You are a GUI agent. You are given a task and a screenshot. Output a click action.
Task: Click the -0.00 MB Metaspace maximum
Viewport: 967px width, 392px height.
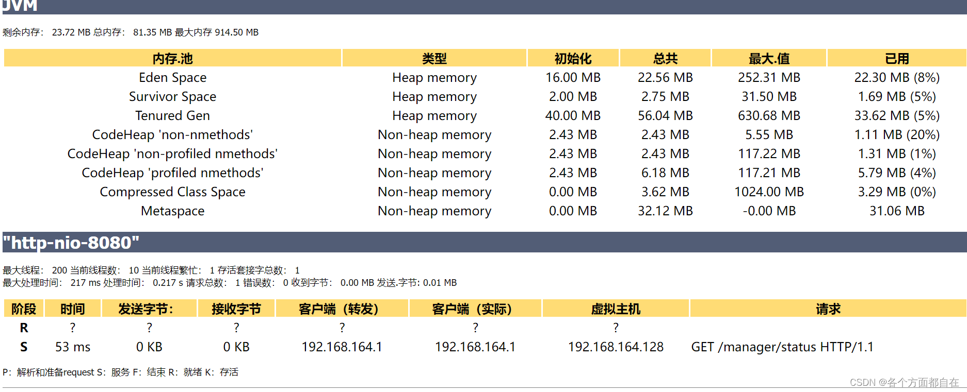pyautogui.click(x=769, y=211)
